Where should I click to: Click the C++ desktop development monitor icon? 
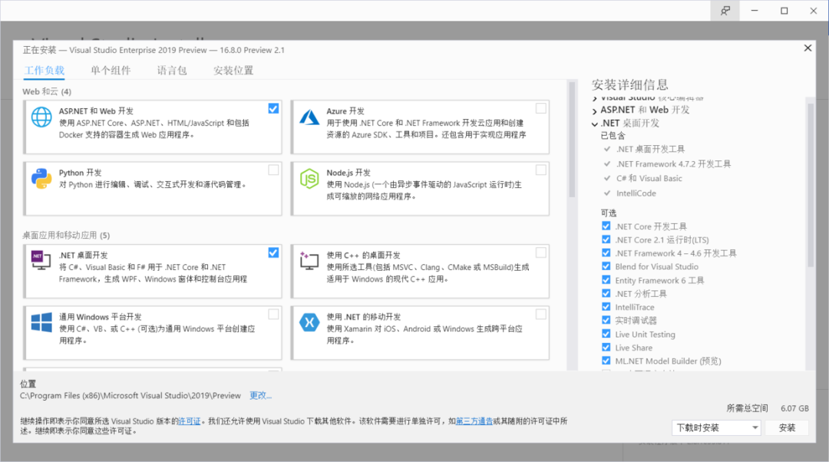coord(309,260)
